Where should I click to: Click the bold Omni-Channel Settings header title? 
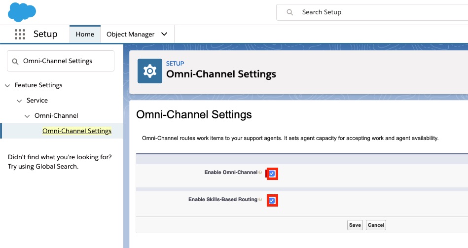click(221, 74)
